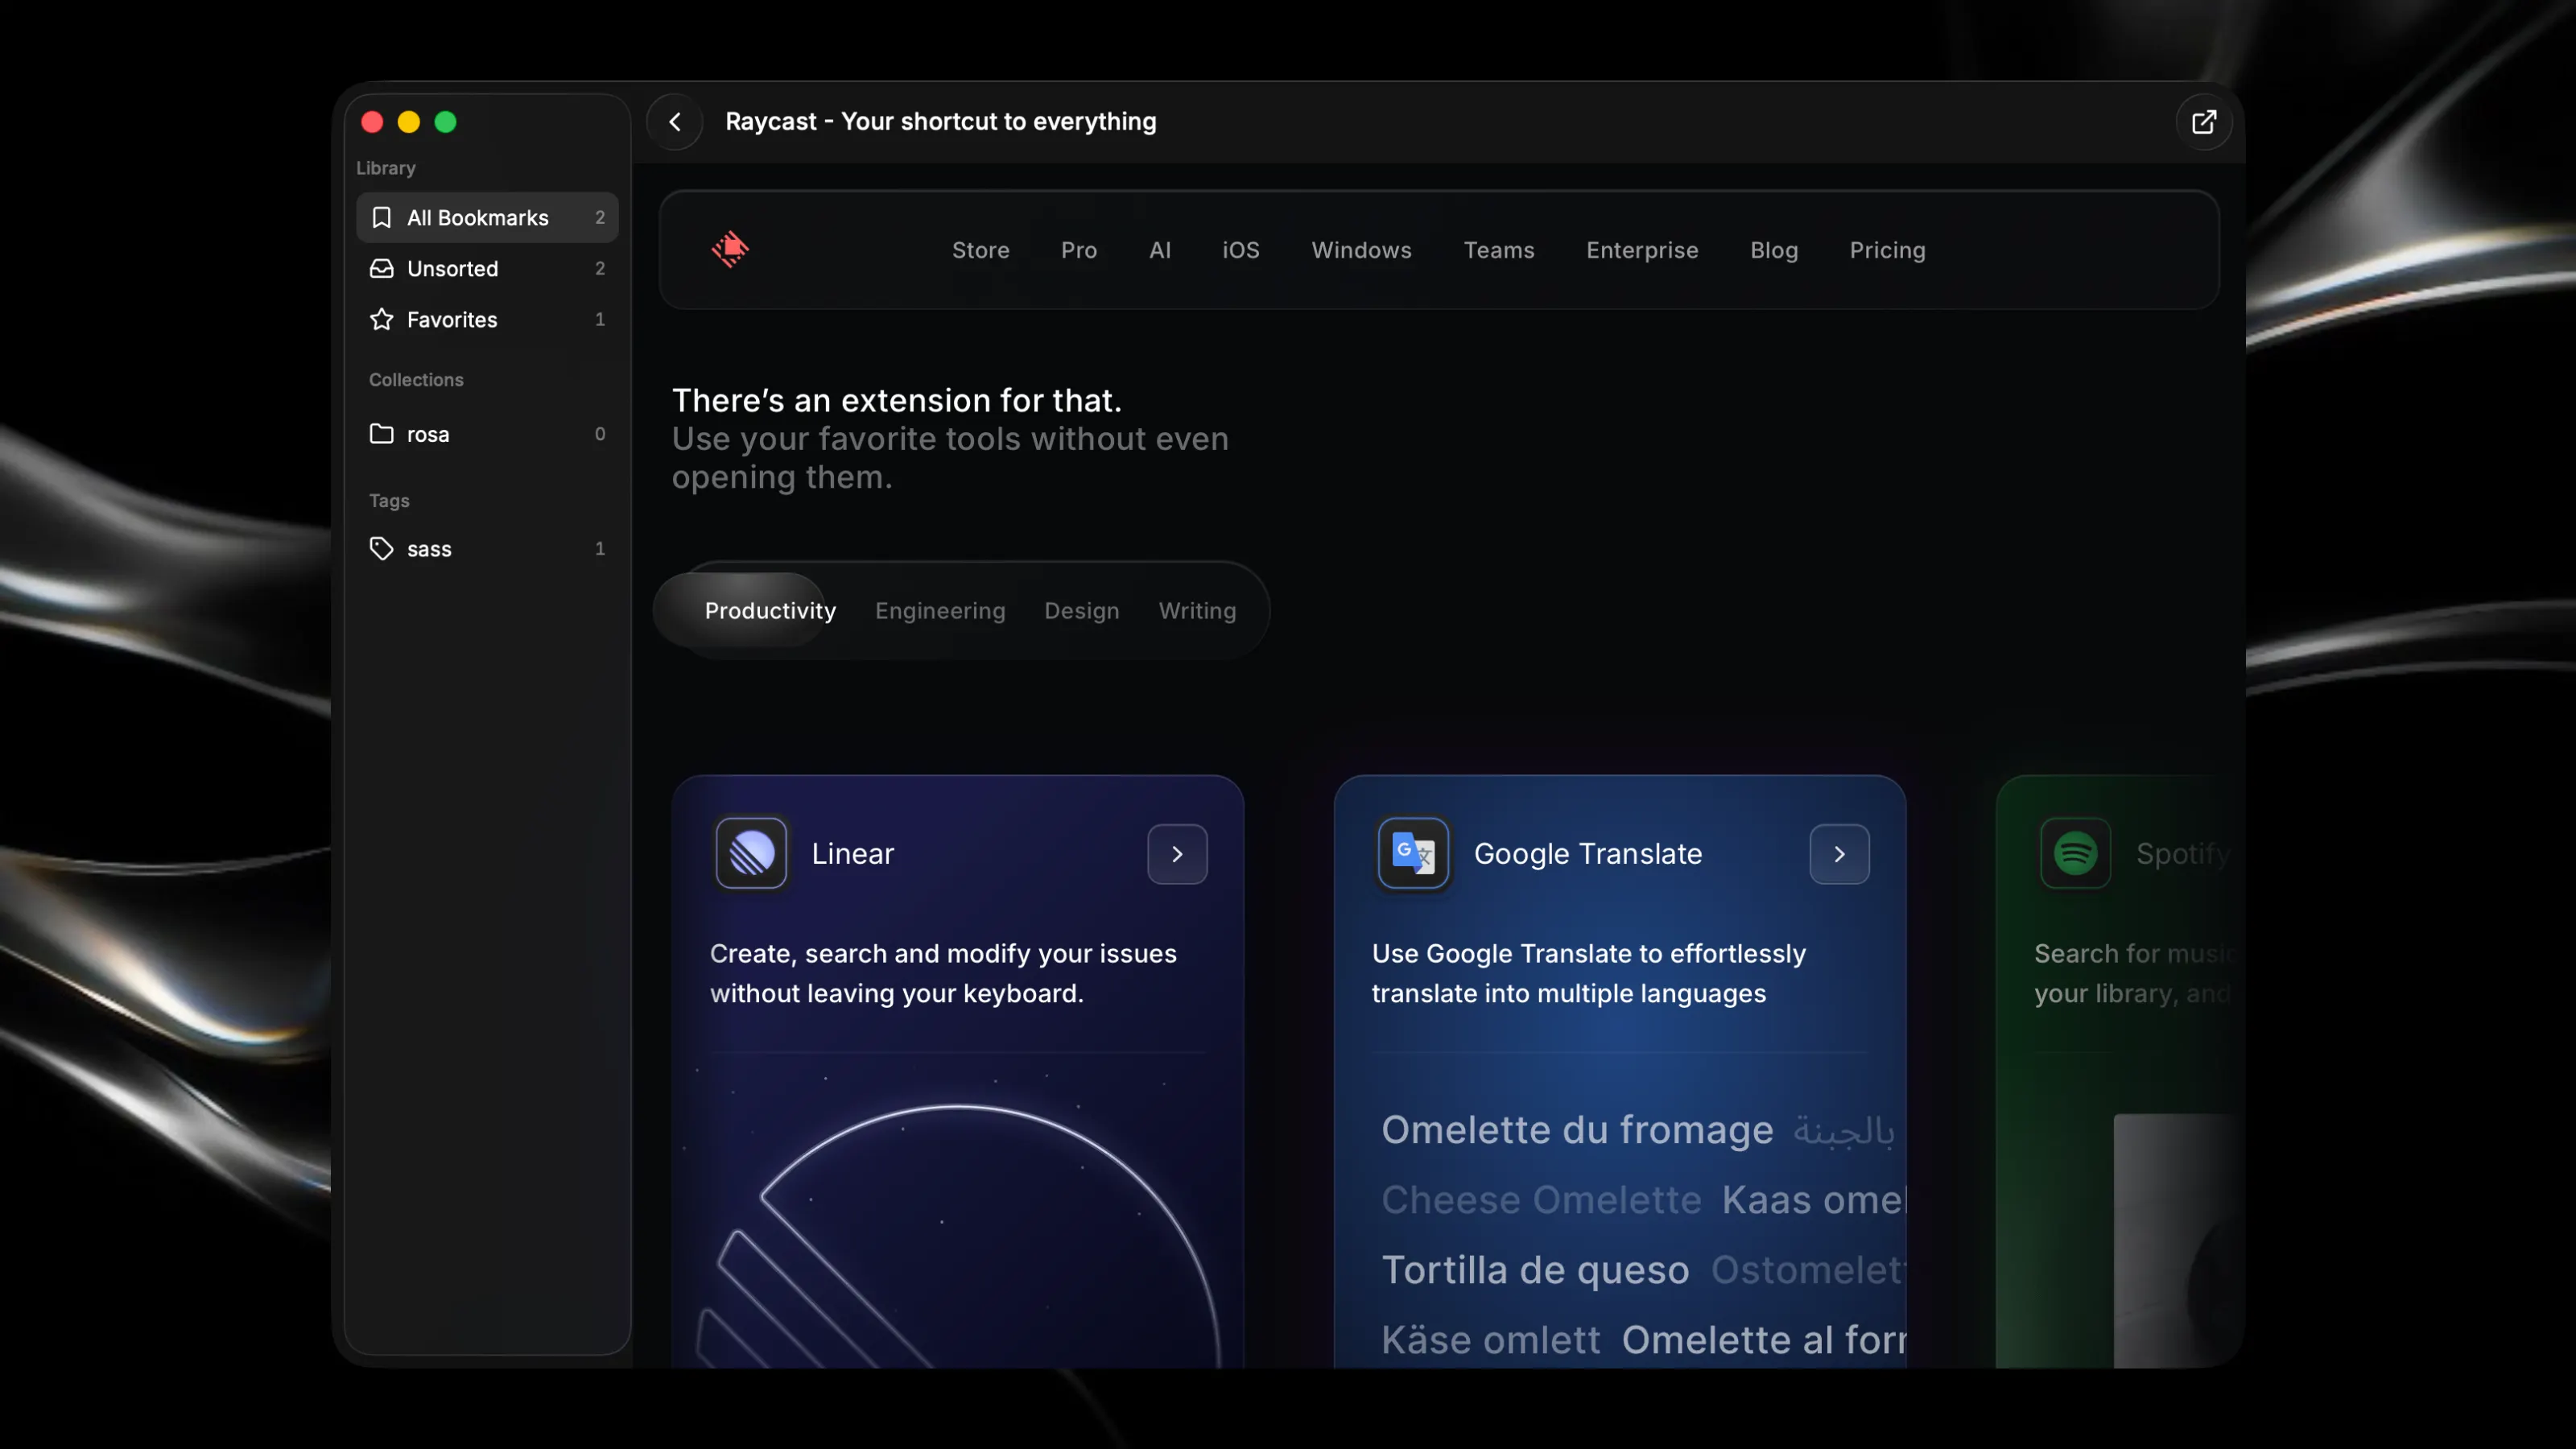Click the sass tag icon
Screen dimensions: 2576x1449
coord(381,548)
